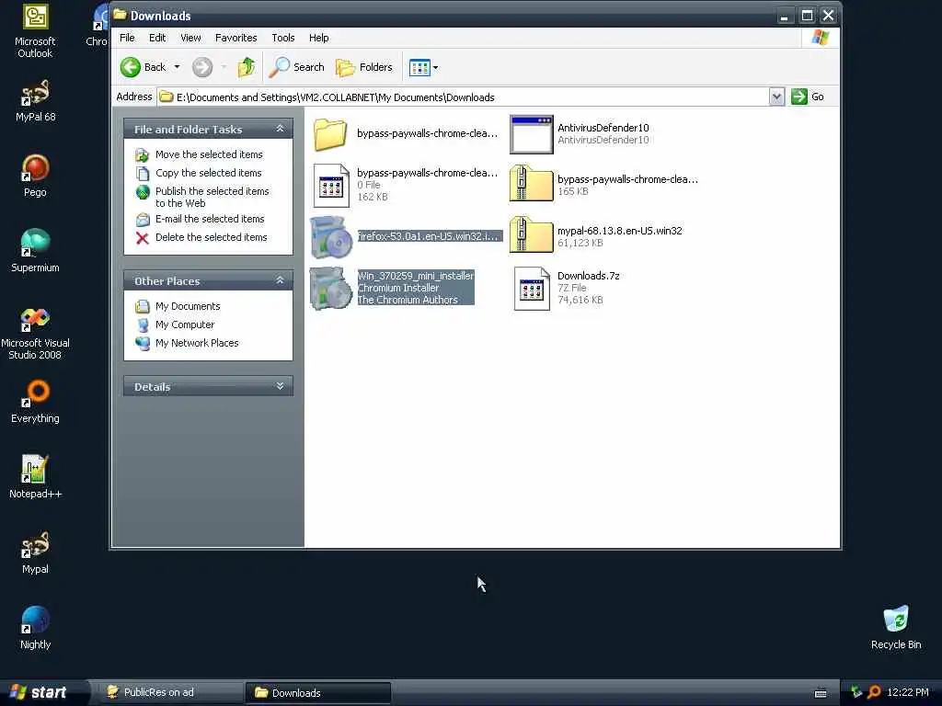Open Search in the toolbar
This screenshot has width=942, height=706.
point(296,67)
